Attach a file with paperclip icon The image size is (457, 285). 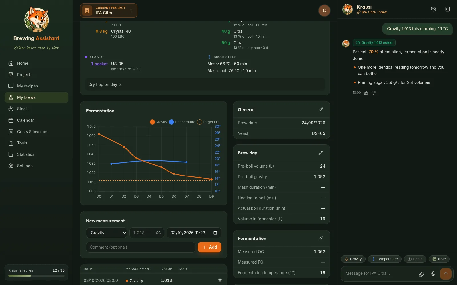(421, 274)
